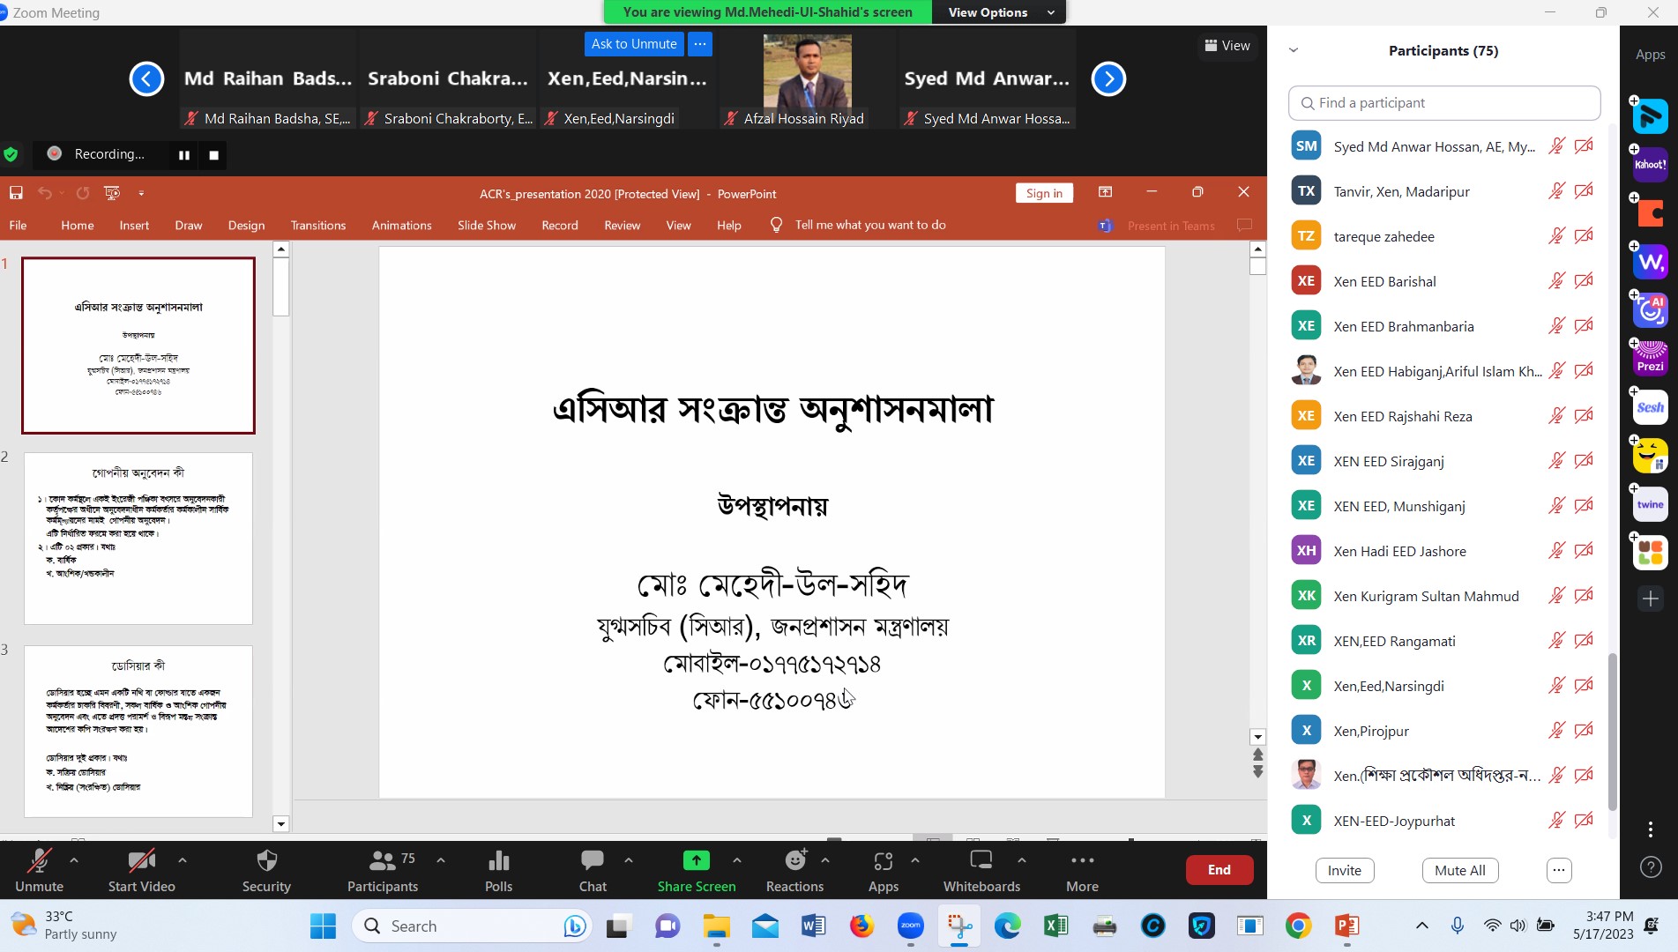Click the Invite button
The height and width of the screenshot is (952, 1678).
1344,870
